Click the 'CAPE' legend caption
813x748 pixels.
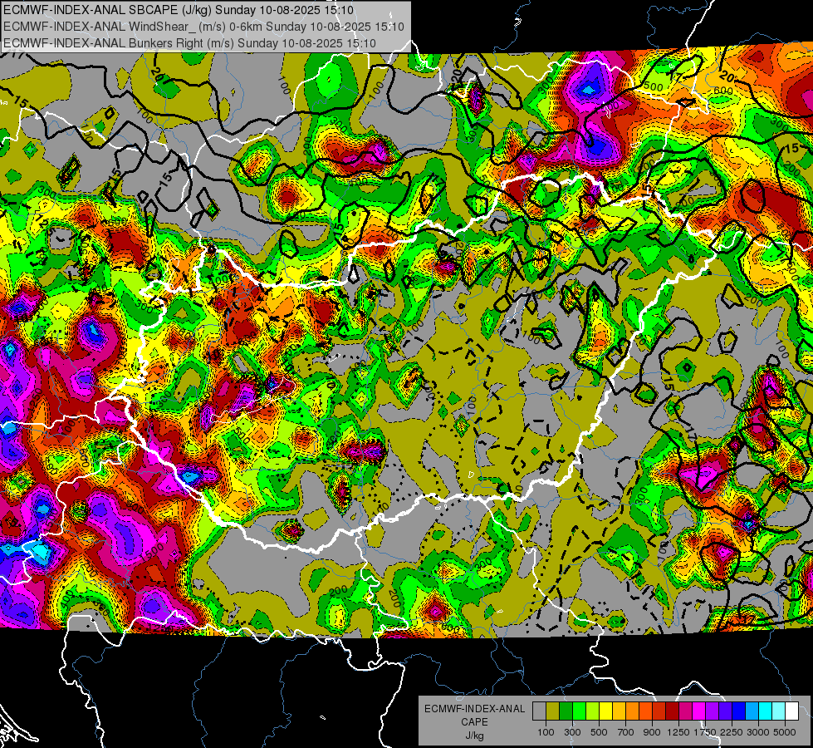click(x=474, y=721)
